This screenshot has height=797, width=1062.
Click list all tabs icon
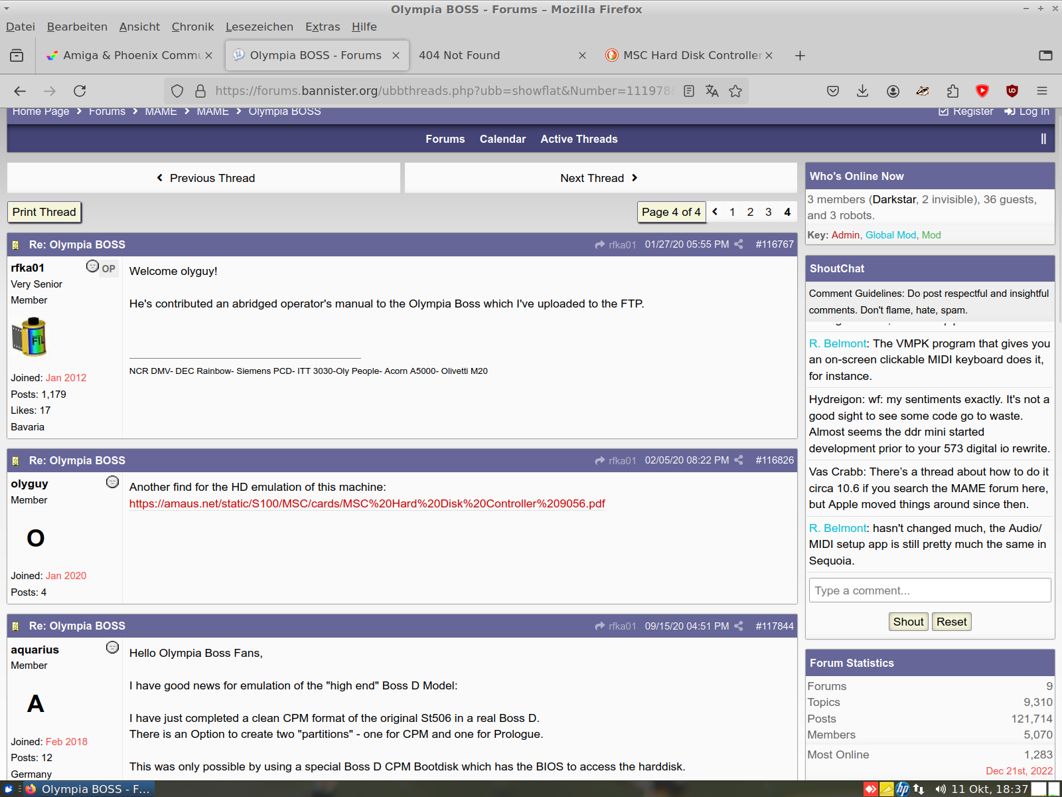(1045, 55)
